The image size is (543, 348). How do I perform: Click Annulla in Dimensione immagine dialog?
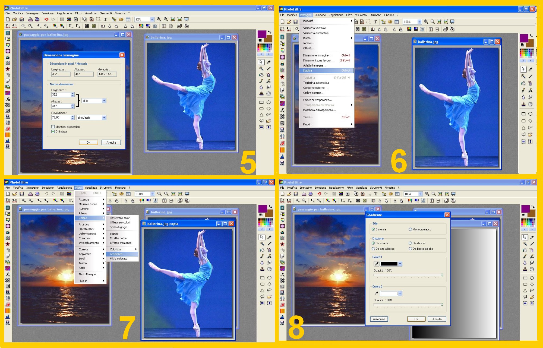tap(111, 143)
